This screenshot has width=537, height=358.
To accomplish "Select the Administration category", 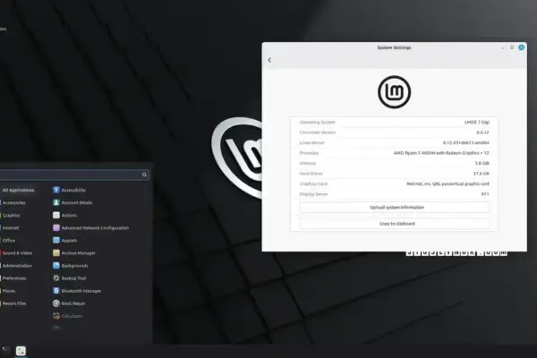I will point(17,266).
